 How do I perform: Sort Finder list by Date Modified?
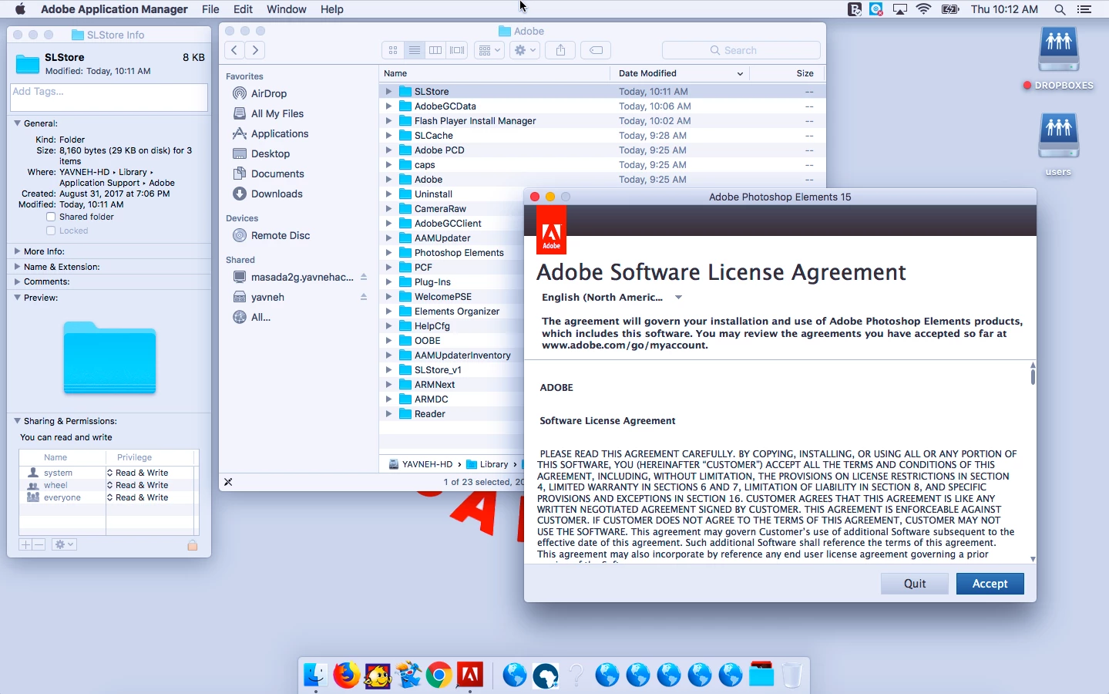point(680,73)
